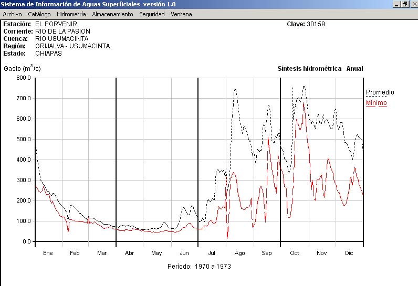Open the Hidrometría menu
This screenshot has height=286, width=418.
[71, 14]
